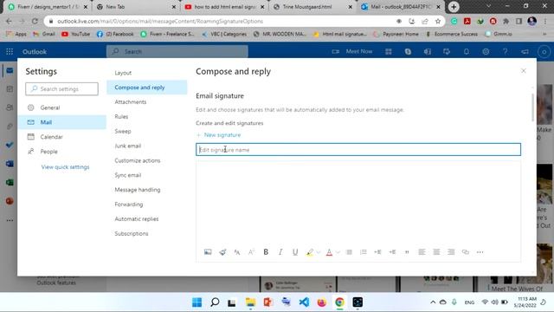Toggle underline formatting
This screenshot has width=554, height=312.
coord(295,252)
